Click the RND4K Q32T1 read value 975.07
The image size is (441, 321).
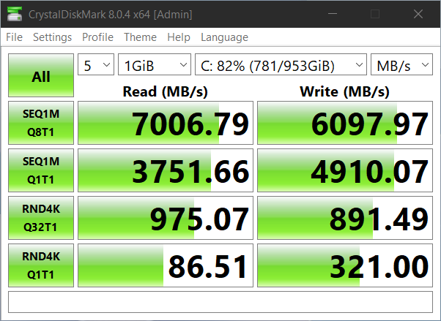166,218
